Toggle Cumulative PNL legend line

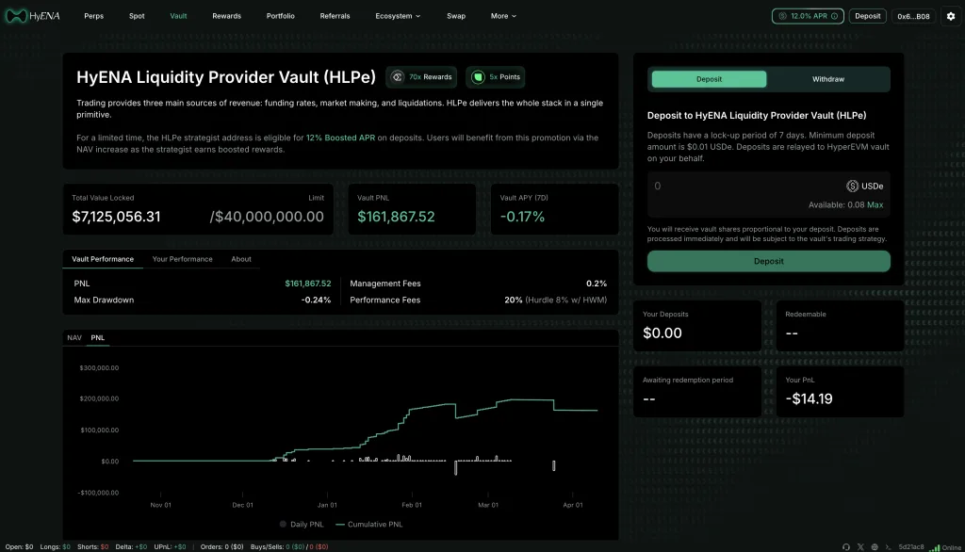pos(339,525)
